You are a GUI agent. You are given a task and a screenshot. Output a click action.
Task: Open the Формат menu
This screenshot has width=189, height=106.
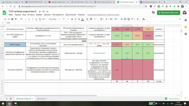pyautogui.click(x=39, y=15)
